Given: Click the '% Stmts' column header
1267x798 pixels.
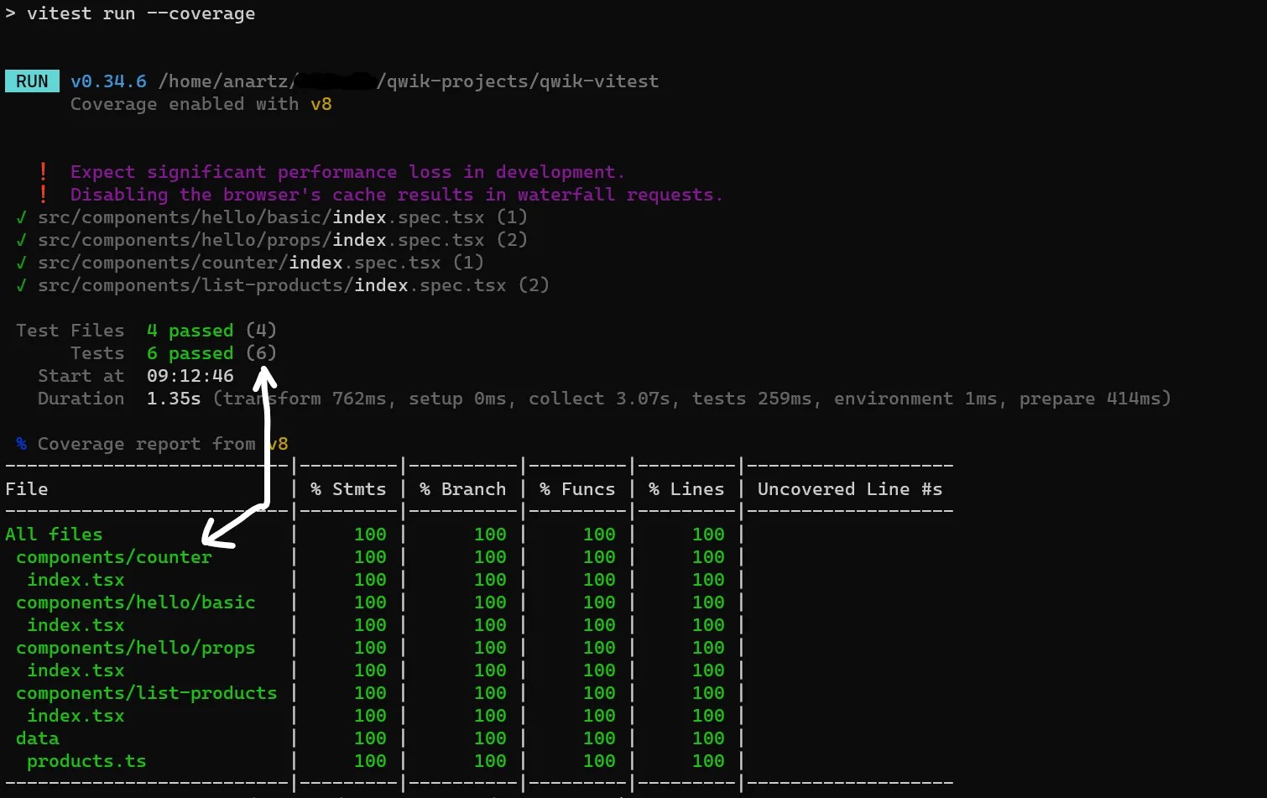Looking at the screenshot, I should (348, 489).
